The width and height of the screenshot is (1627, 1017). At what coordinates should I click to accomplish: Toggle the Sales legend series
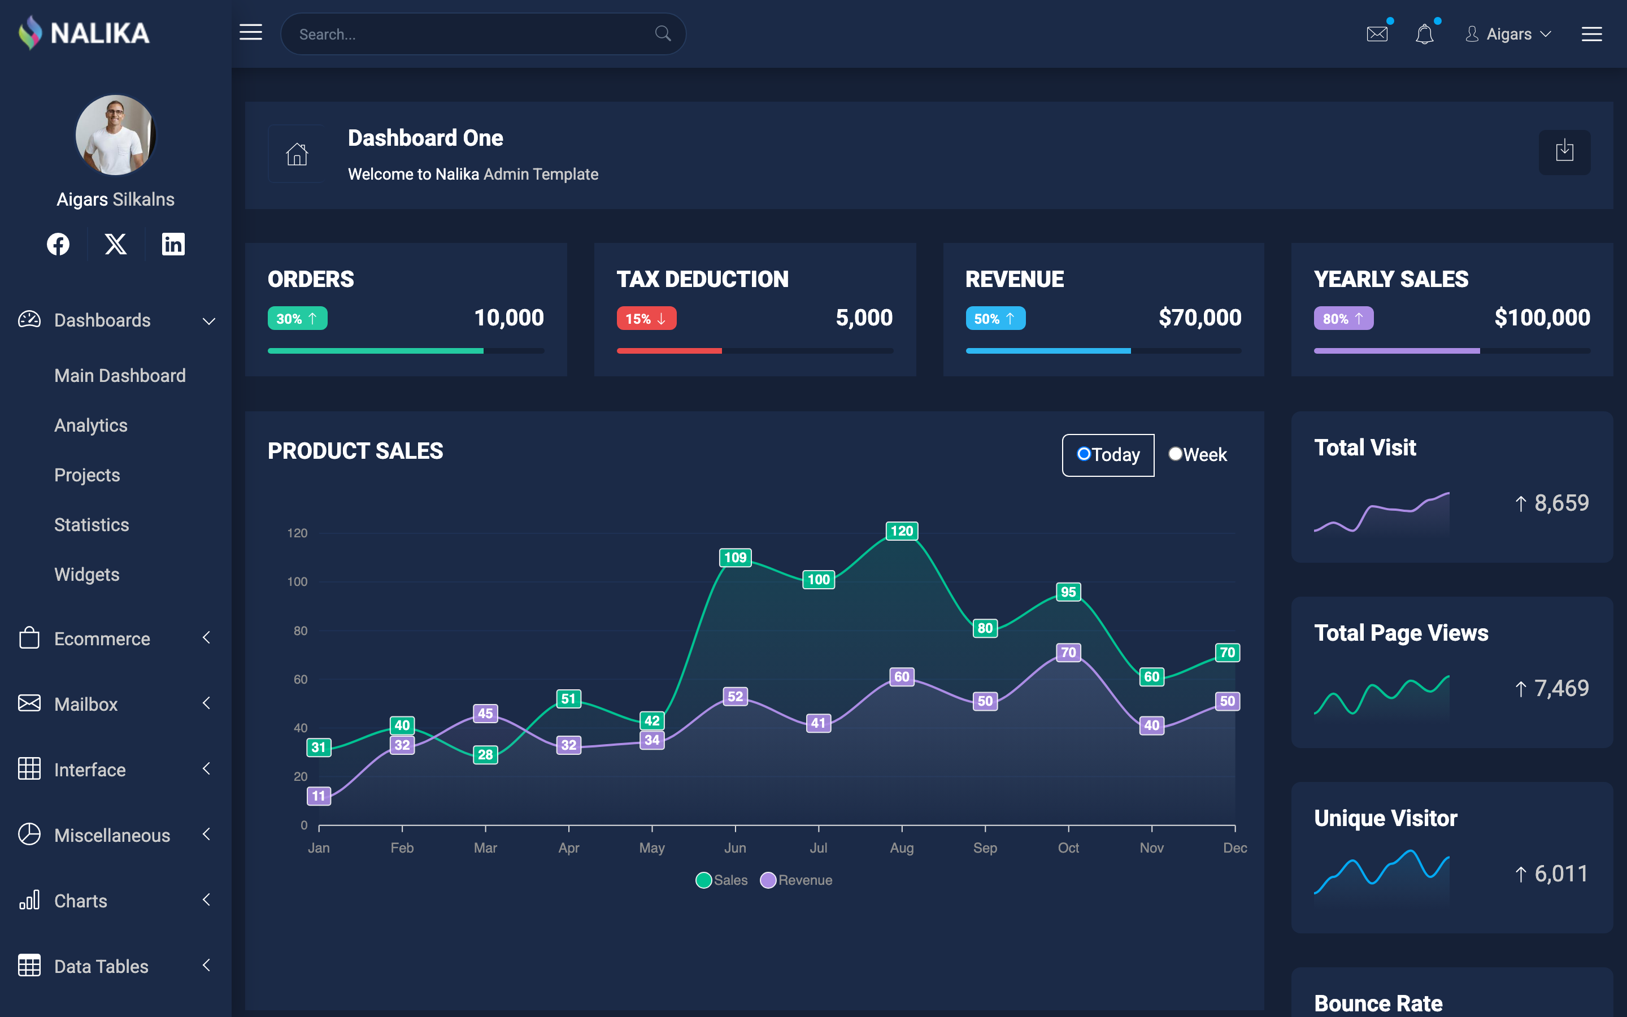click(721, 880)
